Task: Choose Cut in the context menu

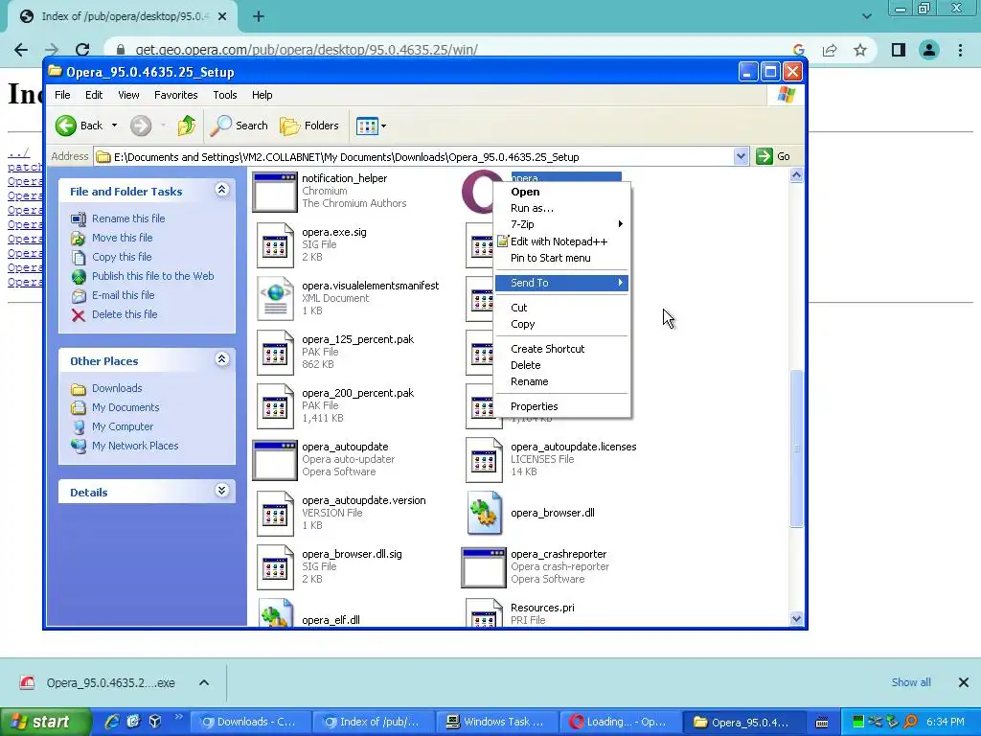Action: (561, 308)
